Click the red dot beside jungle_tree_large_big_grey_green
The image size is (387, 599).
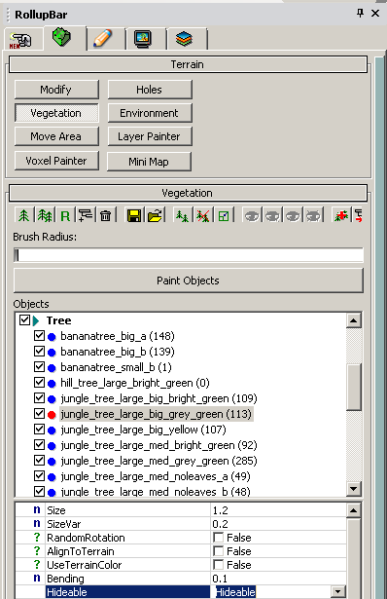tap(52, 415)
